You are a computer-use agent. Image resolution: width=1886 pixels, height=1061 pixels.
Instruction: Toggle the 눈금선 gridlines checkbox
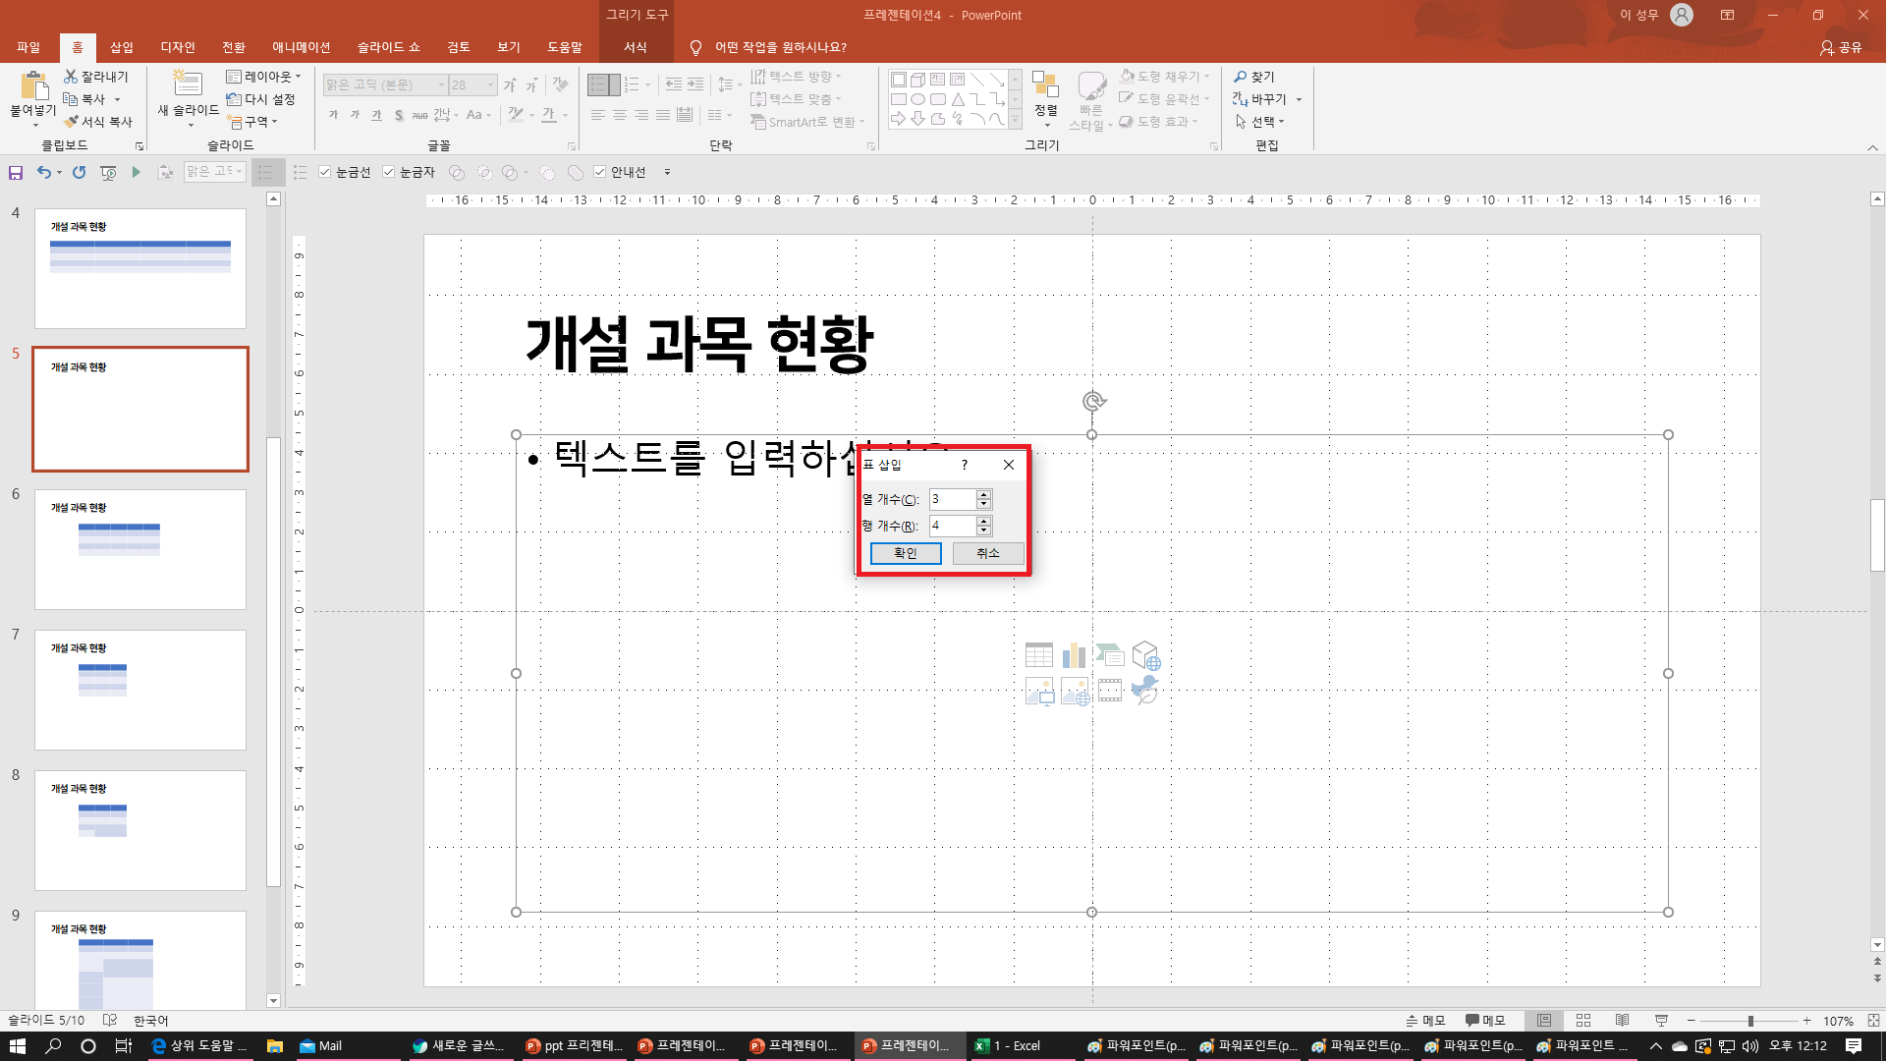pos(325,172)
